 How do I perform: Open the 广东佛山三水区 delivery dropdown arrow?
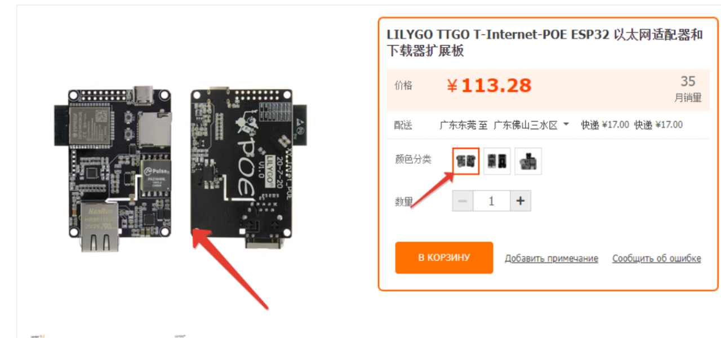[566, 124]
